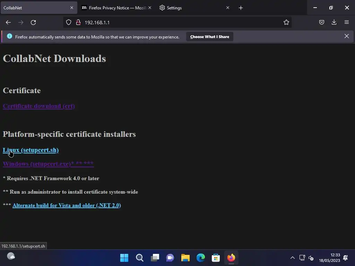Show hidden system tray icons
This screenshot has width=355, height=266.
click(x=293, y=258)
